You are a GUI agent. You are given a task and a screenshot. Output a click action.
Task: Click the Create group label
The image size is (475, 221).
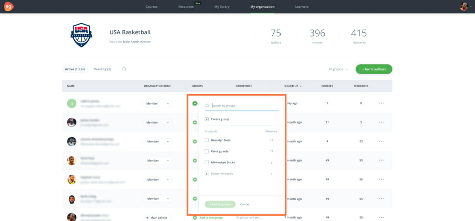coord(220,119)
